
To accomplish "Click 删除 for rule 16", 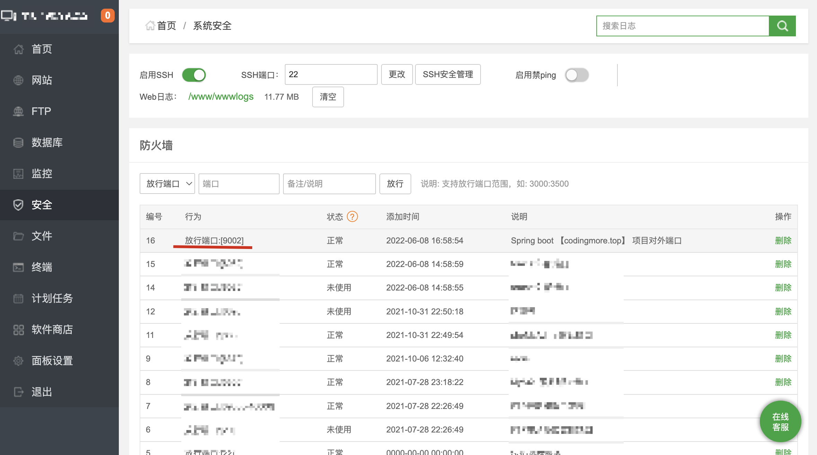I will tap(783, 241).
